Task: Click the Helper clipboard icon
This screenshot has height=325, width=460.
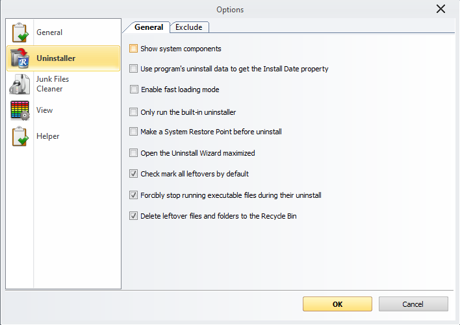Action: [x=20, y=136]
